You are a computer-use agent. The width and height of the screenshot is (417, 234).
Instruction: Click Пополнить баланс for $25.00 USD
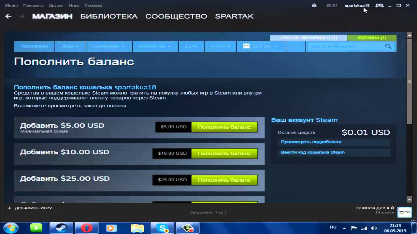click(x=224, y=180)
